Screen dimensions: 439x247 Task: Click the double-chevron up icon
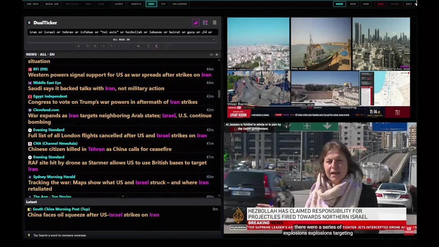point(111,46)
